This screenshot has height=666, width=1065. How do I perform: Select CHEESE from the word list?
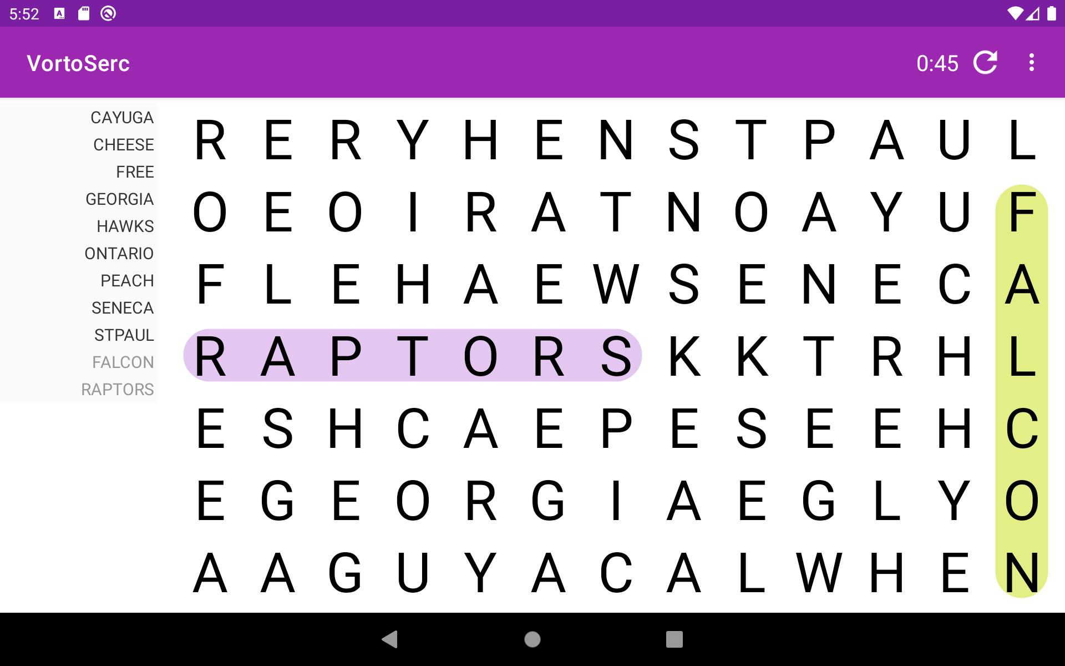pyautogui.click(x=122, y=144)
